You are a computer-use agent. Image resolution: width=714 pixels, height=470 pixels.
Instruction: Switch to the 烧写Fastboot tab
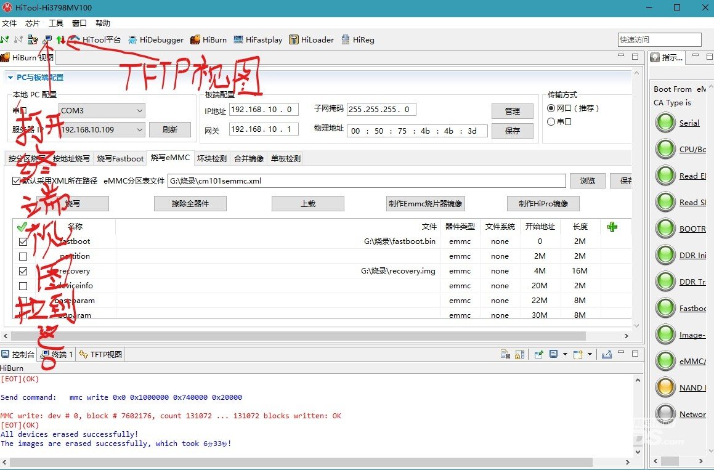(120, 158)
